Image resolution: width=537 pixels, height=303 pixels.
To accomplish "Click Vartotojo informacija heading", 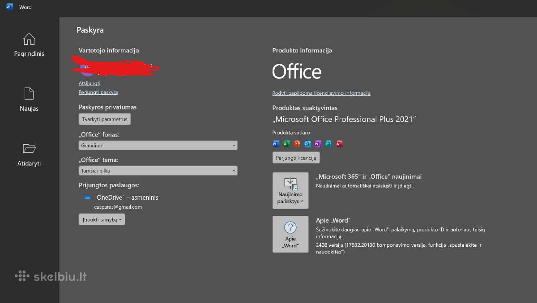I will 109,50.
